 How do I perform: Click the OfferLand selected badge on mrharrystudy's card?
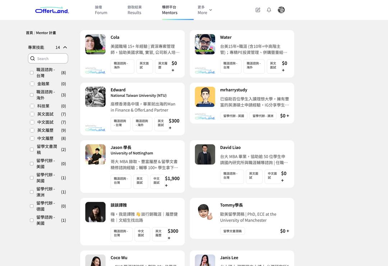[x=205, y=116]
